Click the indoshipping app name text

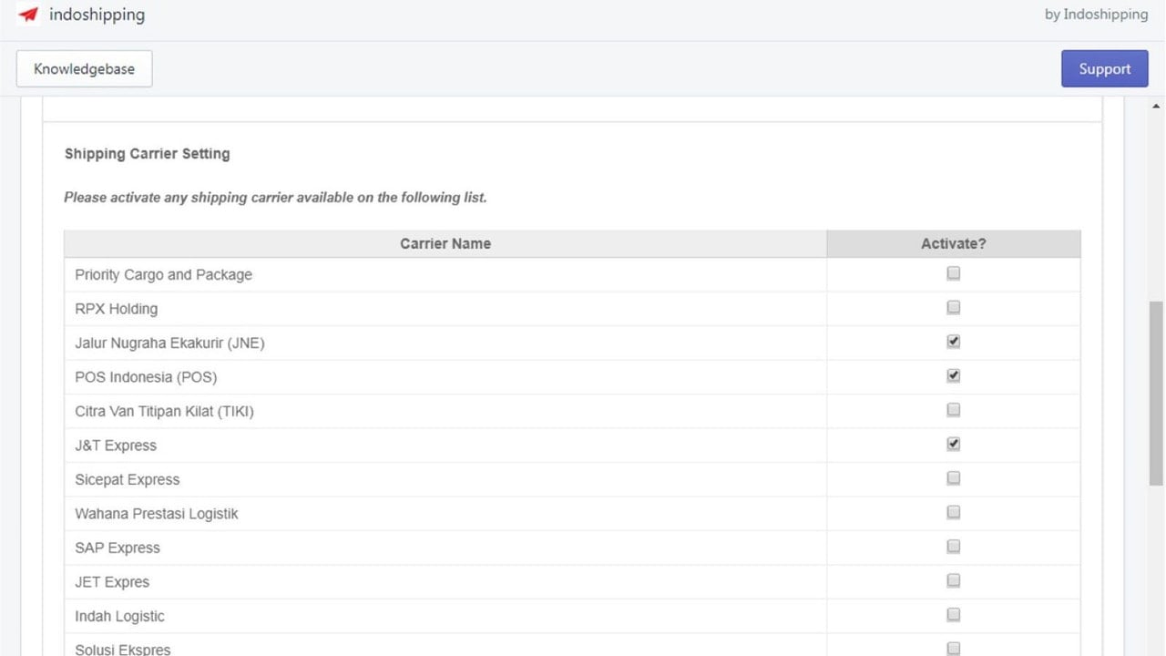click(97, 15)
